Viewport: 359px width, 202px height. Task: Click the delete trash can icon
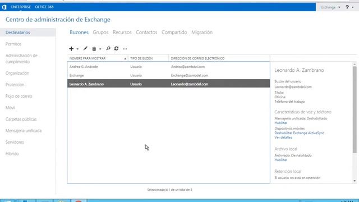(x=94, y=49)
